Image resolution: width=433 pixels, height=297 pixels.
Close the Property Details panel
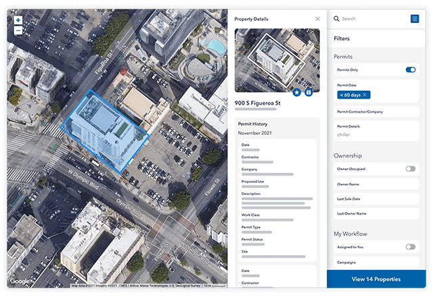point(318,19)
